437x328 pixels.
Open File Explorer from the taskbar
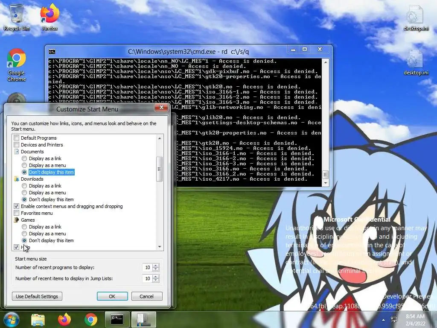point(38,319)
